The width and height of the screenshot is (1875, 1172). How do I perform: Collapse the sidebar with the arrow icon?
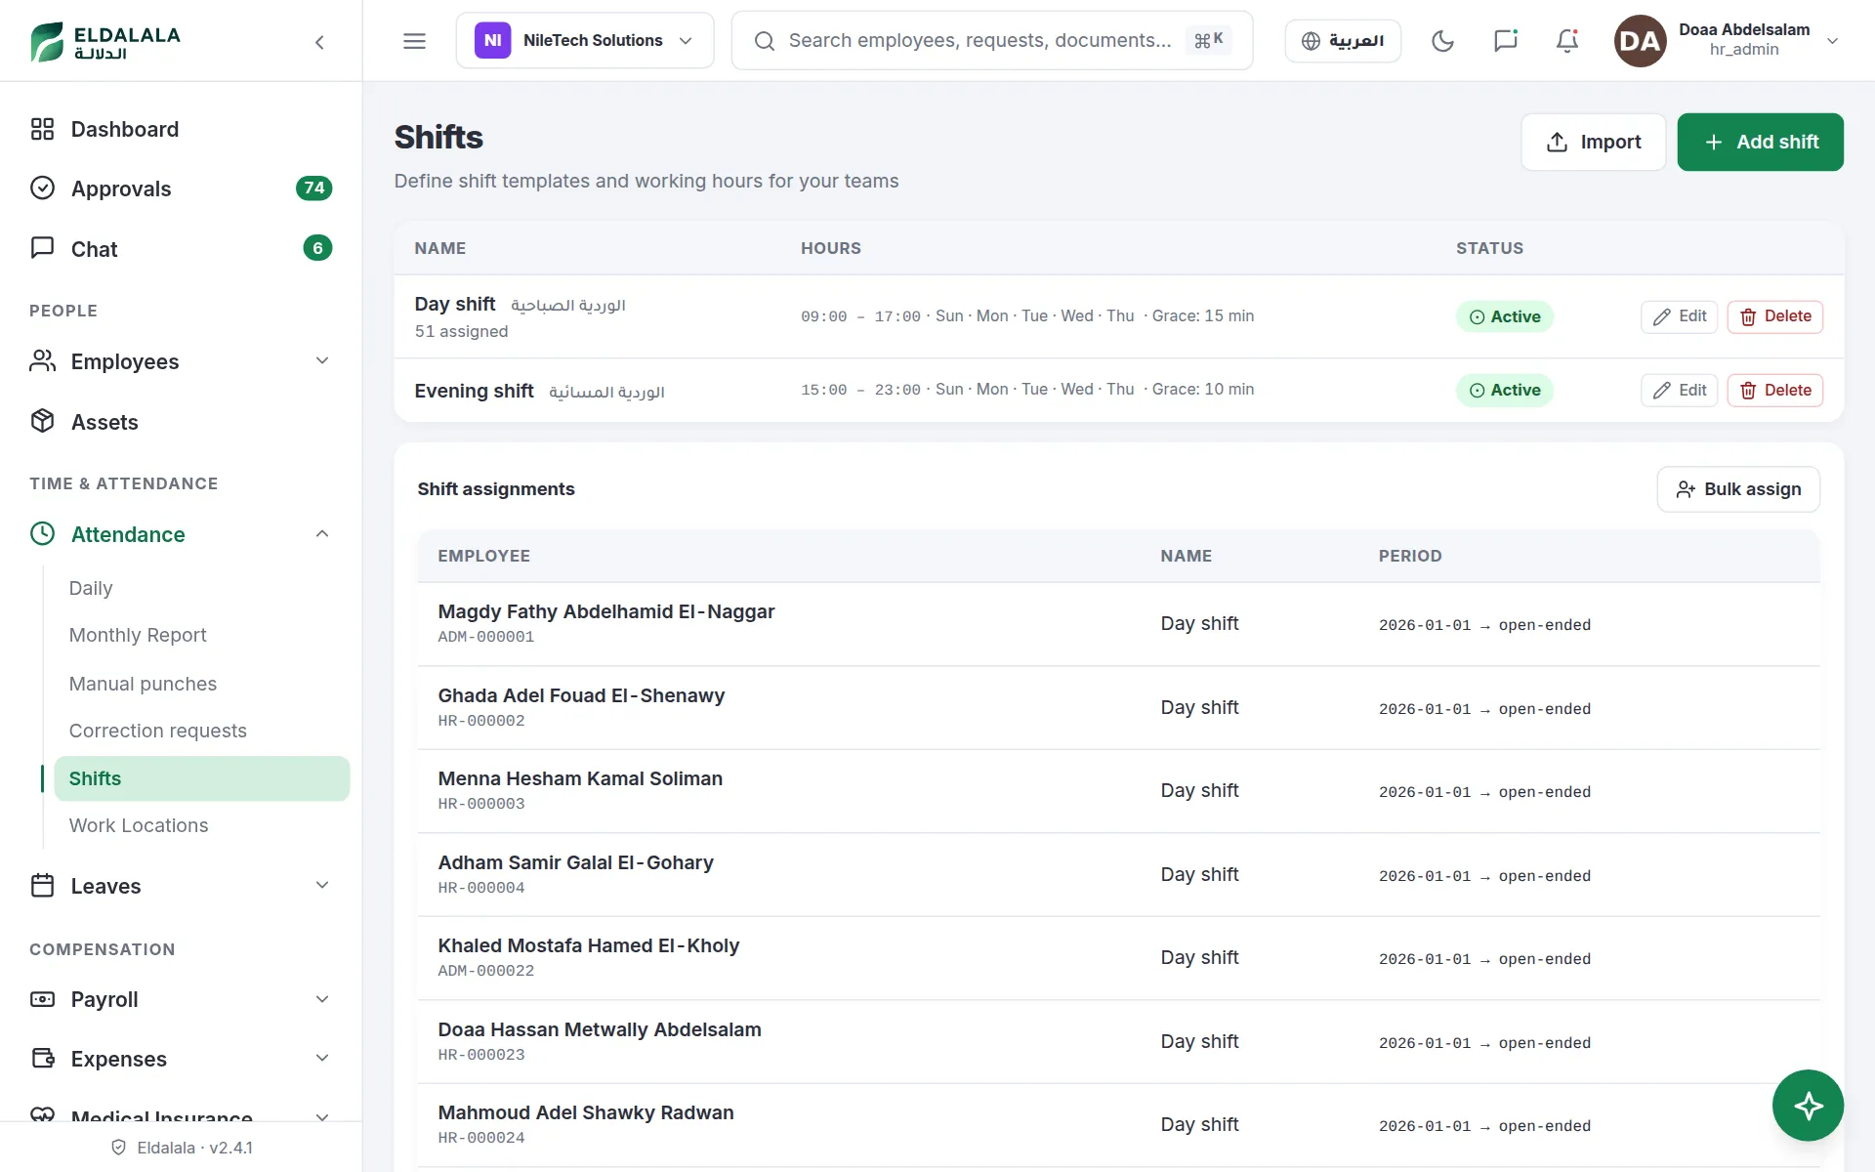(x=319, y=42)
